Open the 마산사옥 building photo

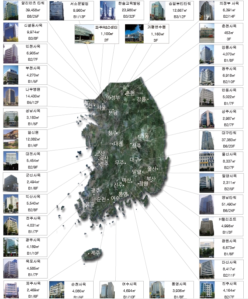point(207,269)
